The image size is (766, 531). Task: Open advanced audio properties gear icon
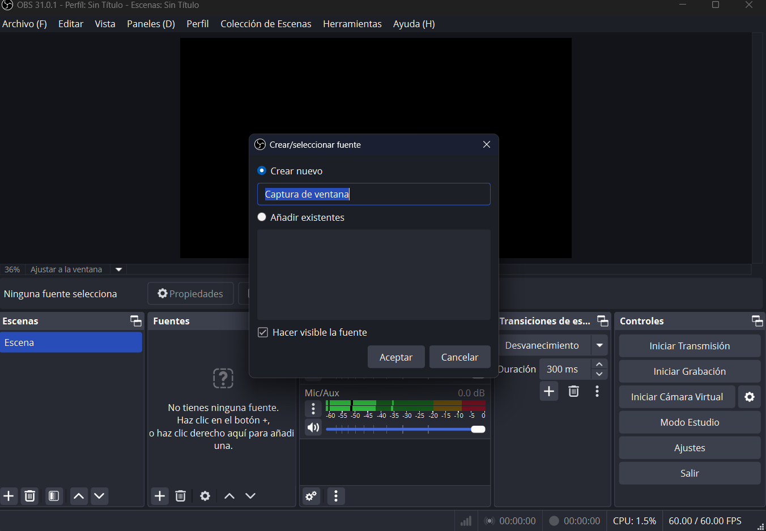pos(312,496)
